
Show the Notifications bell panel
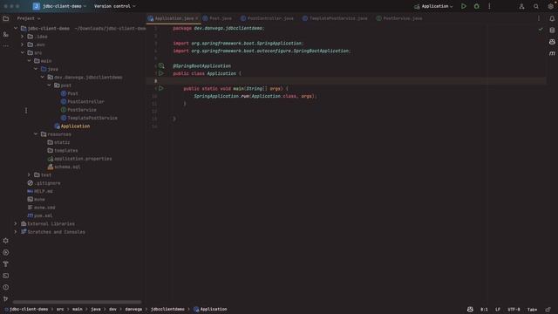[x=552, y=18]
